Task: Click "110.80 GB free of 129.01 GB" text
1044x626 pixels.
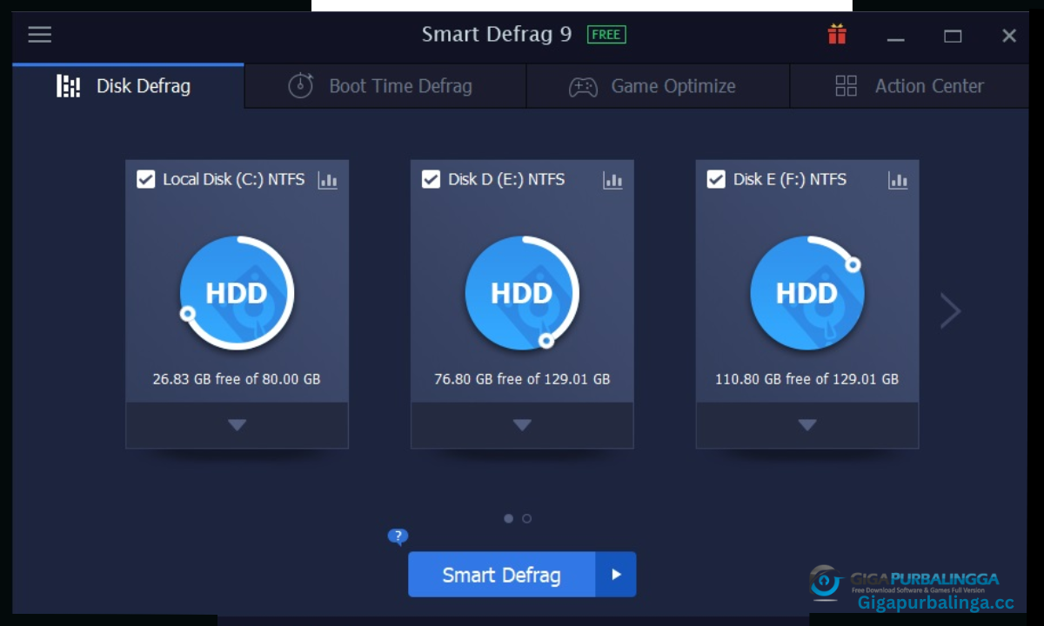Action: tap(807, 379)
